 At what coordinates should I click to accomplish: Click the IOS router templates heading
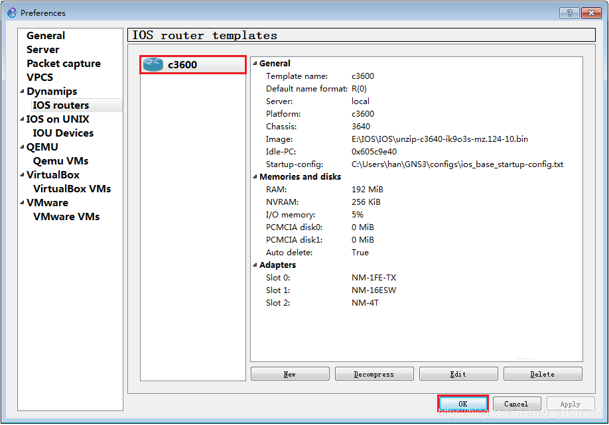[x=205, y=35]
